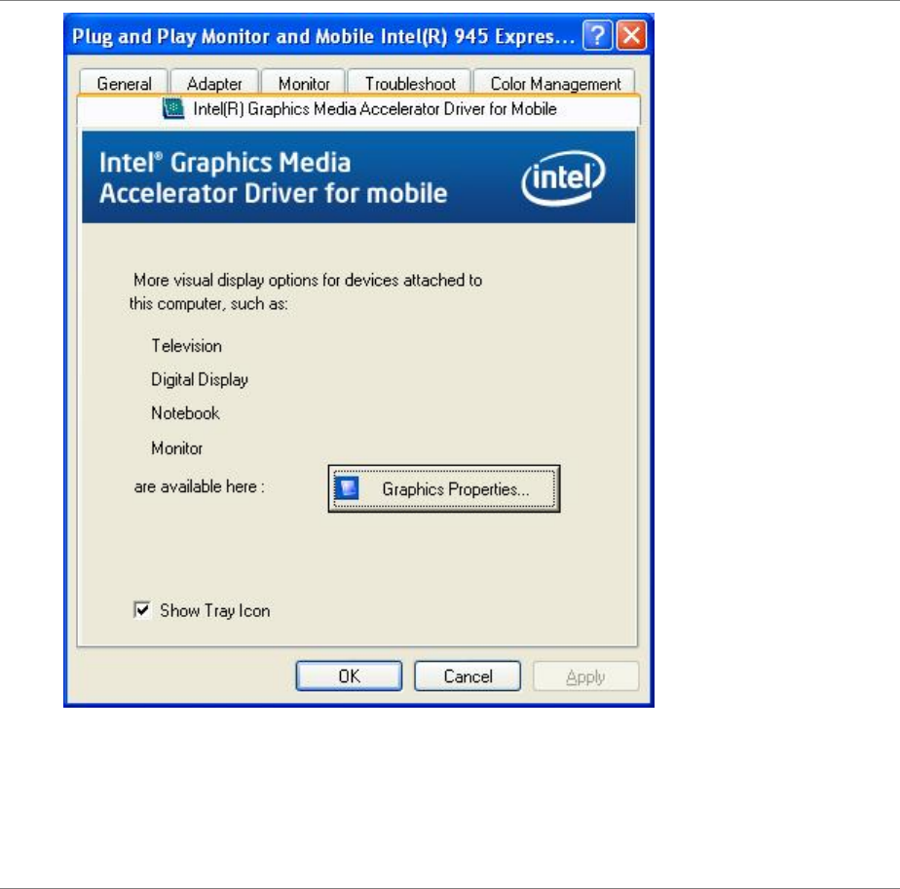This screenshot has width=900, height=889.
Task: Click the 'Digital Display' text entry
Action: (200, 379)
